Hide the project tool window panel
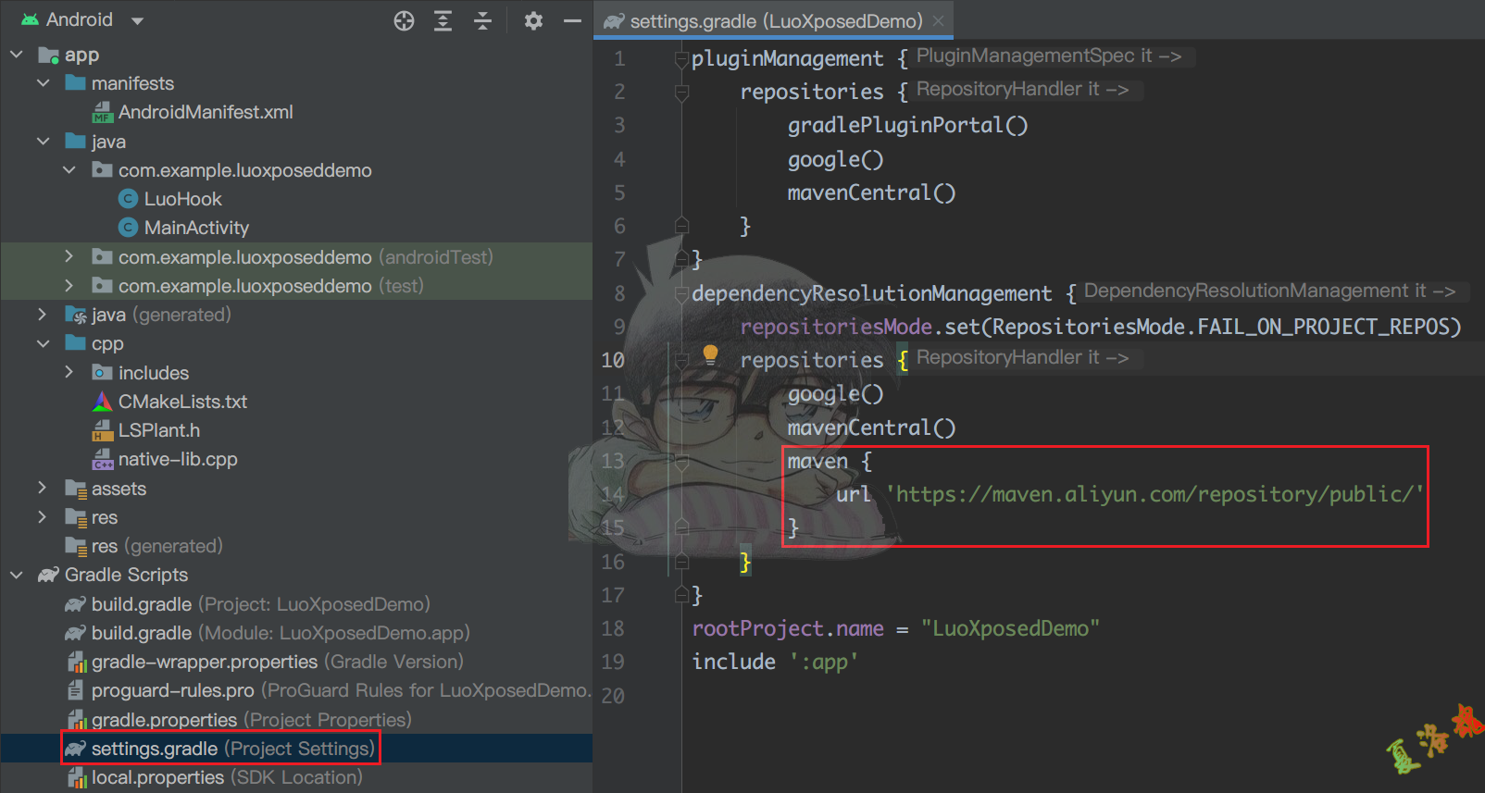 coord(573,20)
